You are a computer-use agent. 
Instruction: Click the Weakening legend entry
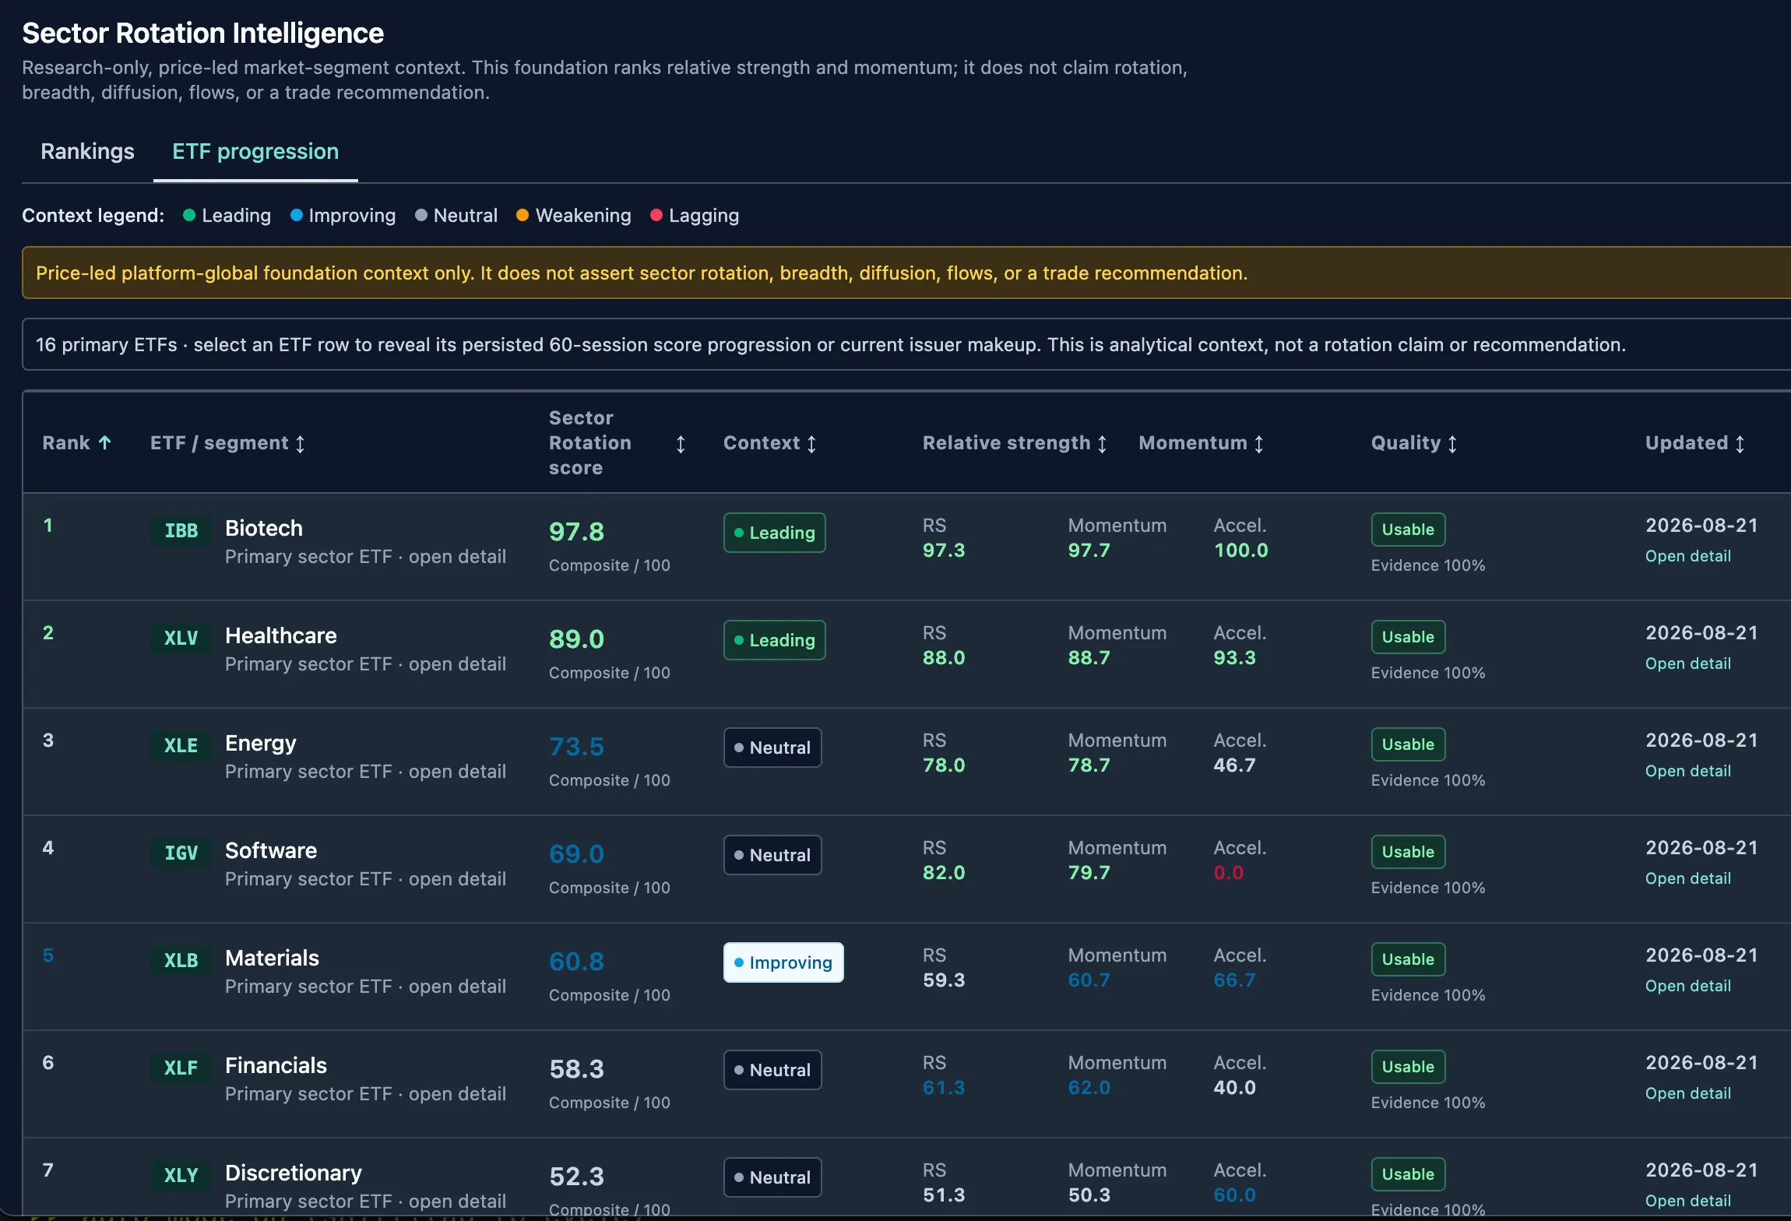pos(574,216)
